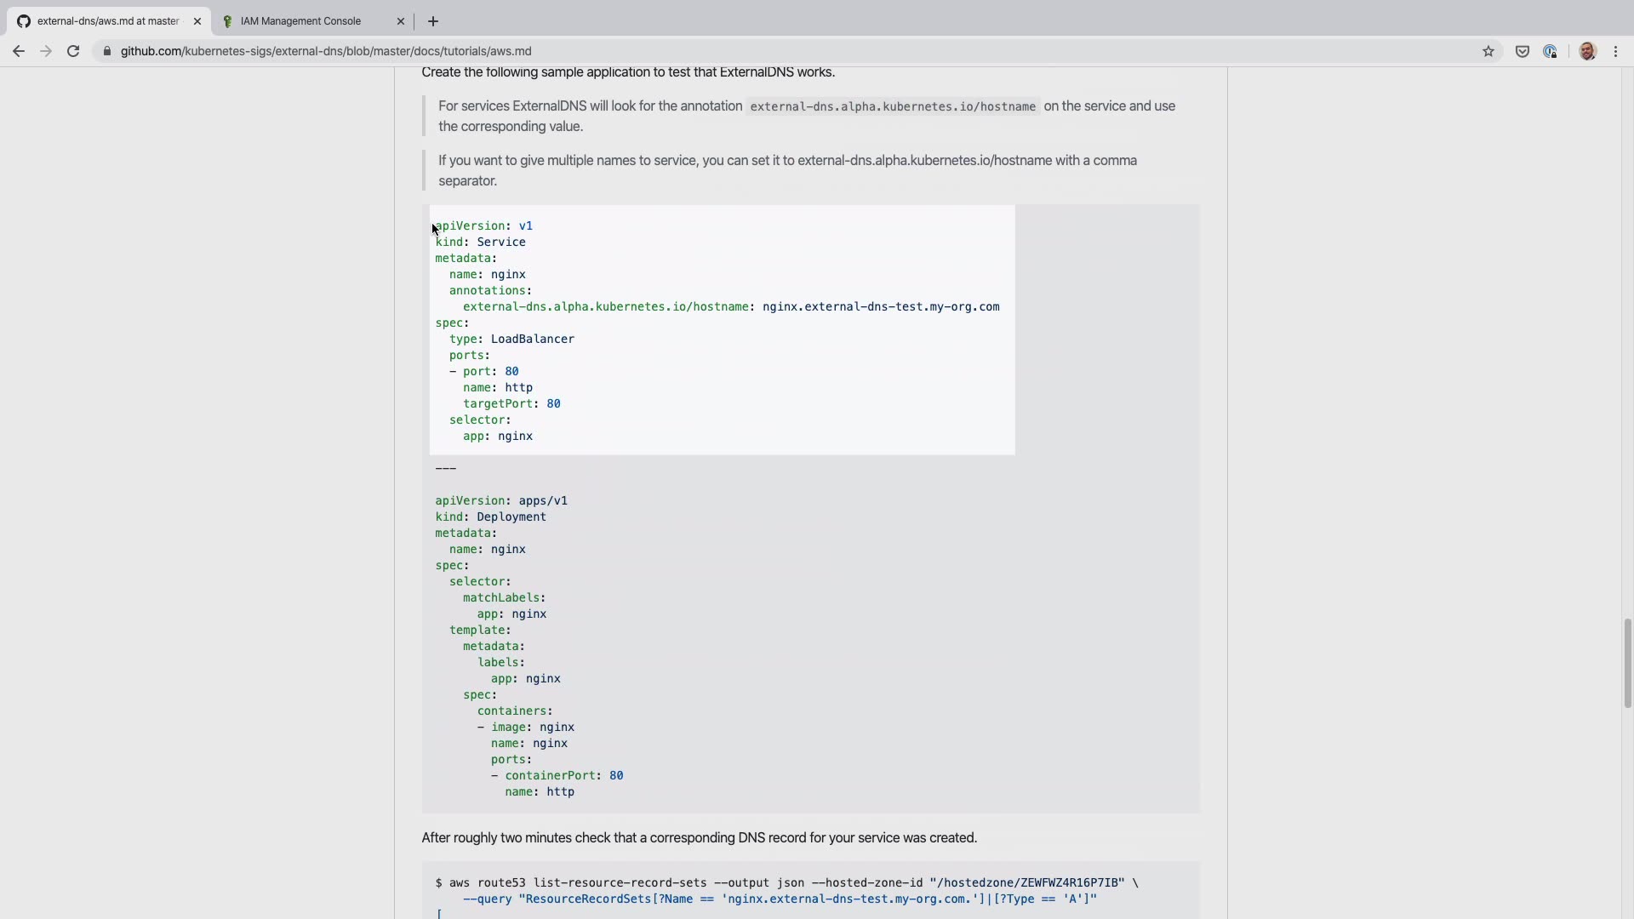Switch to IAM Management Console tab
This screenshot has height=919, width=1634.
pos(300,21)
